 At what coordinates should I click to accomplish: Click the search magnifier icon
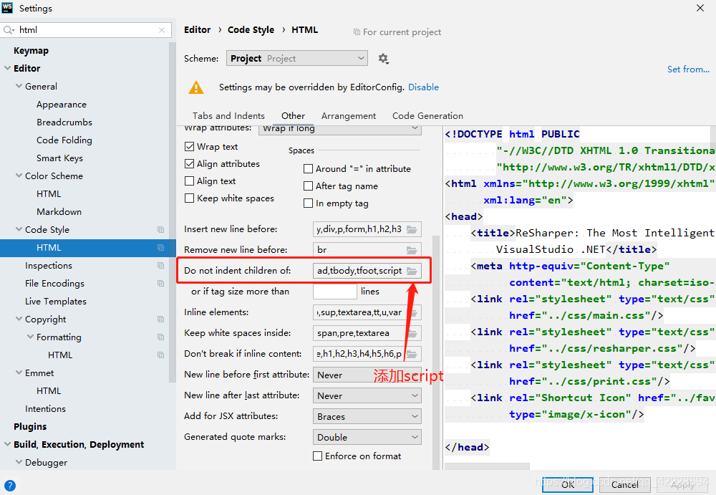tap(9, 30)
